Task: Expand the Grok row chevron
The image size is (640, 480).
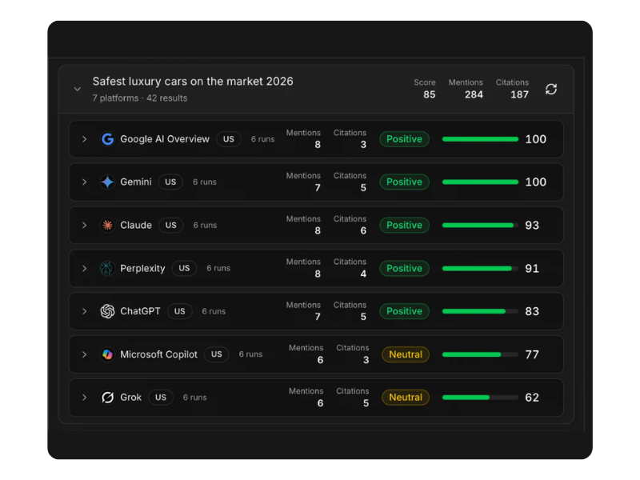Action: pos(84,397)
